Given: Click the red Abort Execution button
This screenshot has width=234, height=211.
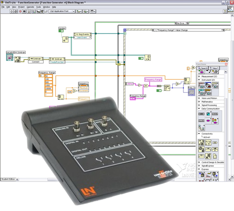Looking at the screenshot, I should [20, 11].
